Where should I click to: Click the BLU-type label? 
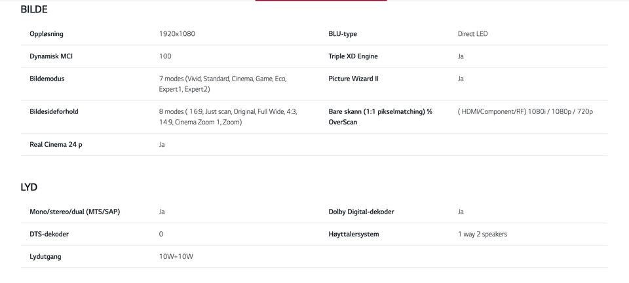pyautogui.click(x=343, y=34)
